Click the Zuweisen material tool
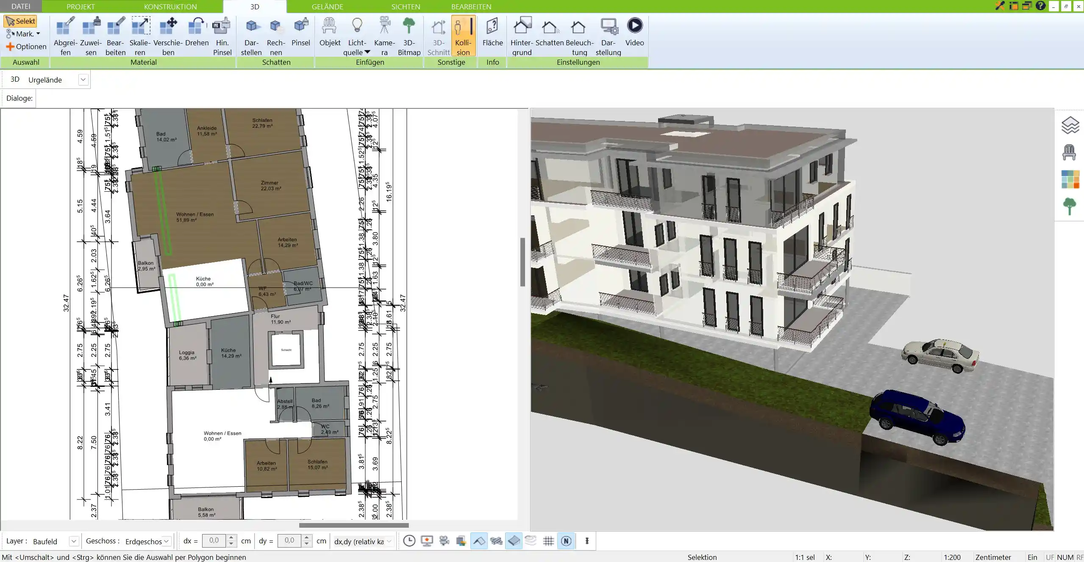 [x=91, y=36]
